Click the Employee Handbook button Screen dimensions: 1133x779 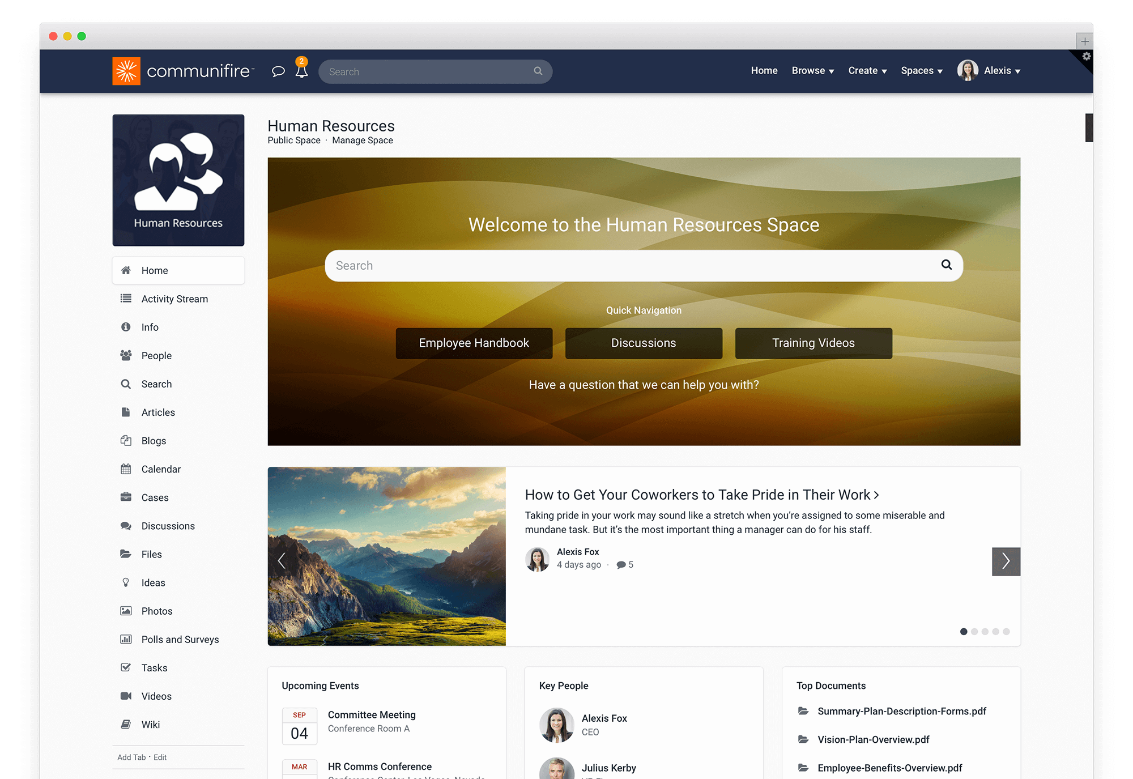[474, 343]
